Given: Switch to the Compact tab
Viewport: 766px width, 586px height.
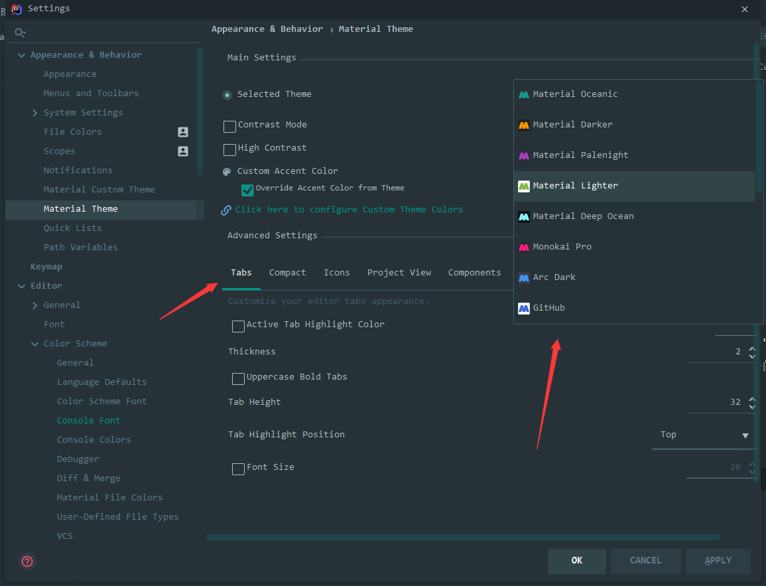Looking at the screenshot, I should [287, 272].
